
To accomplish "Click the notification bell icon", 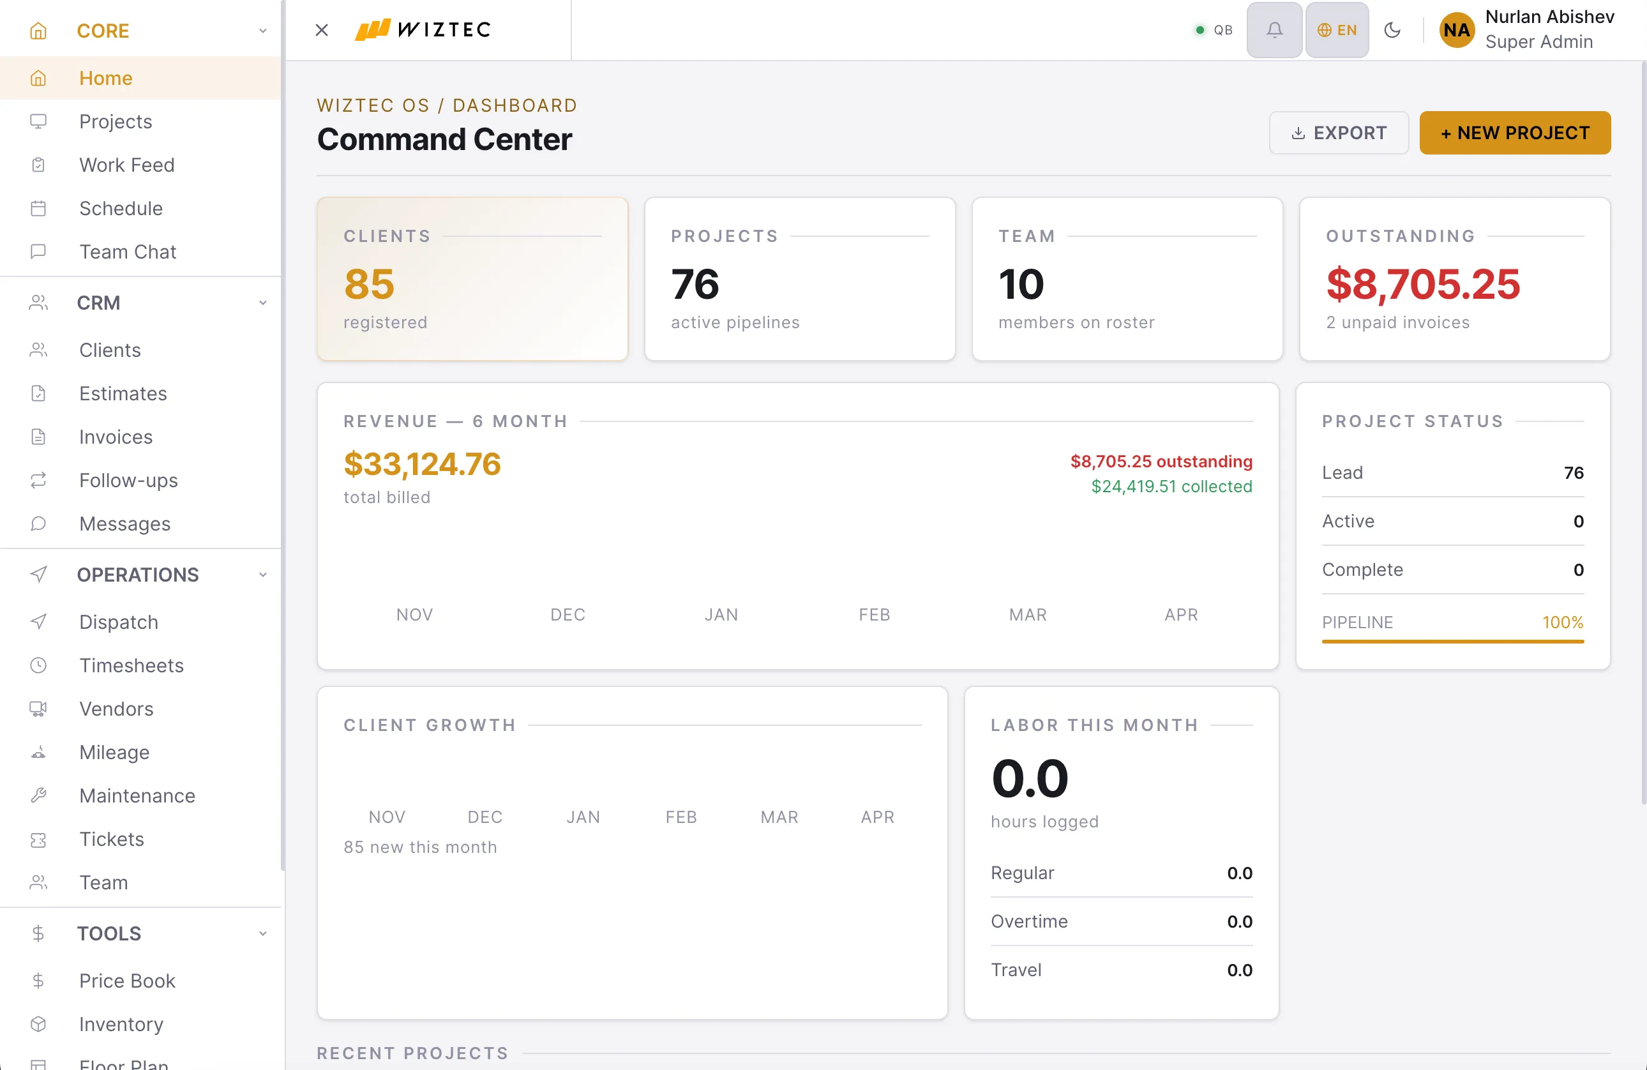I will click(x=1274, y=30).
